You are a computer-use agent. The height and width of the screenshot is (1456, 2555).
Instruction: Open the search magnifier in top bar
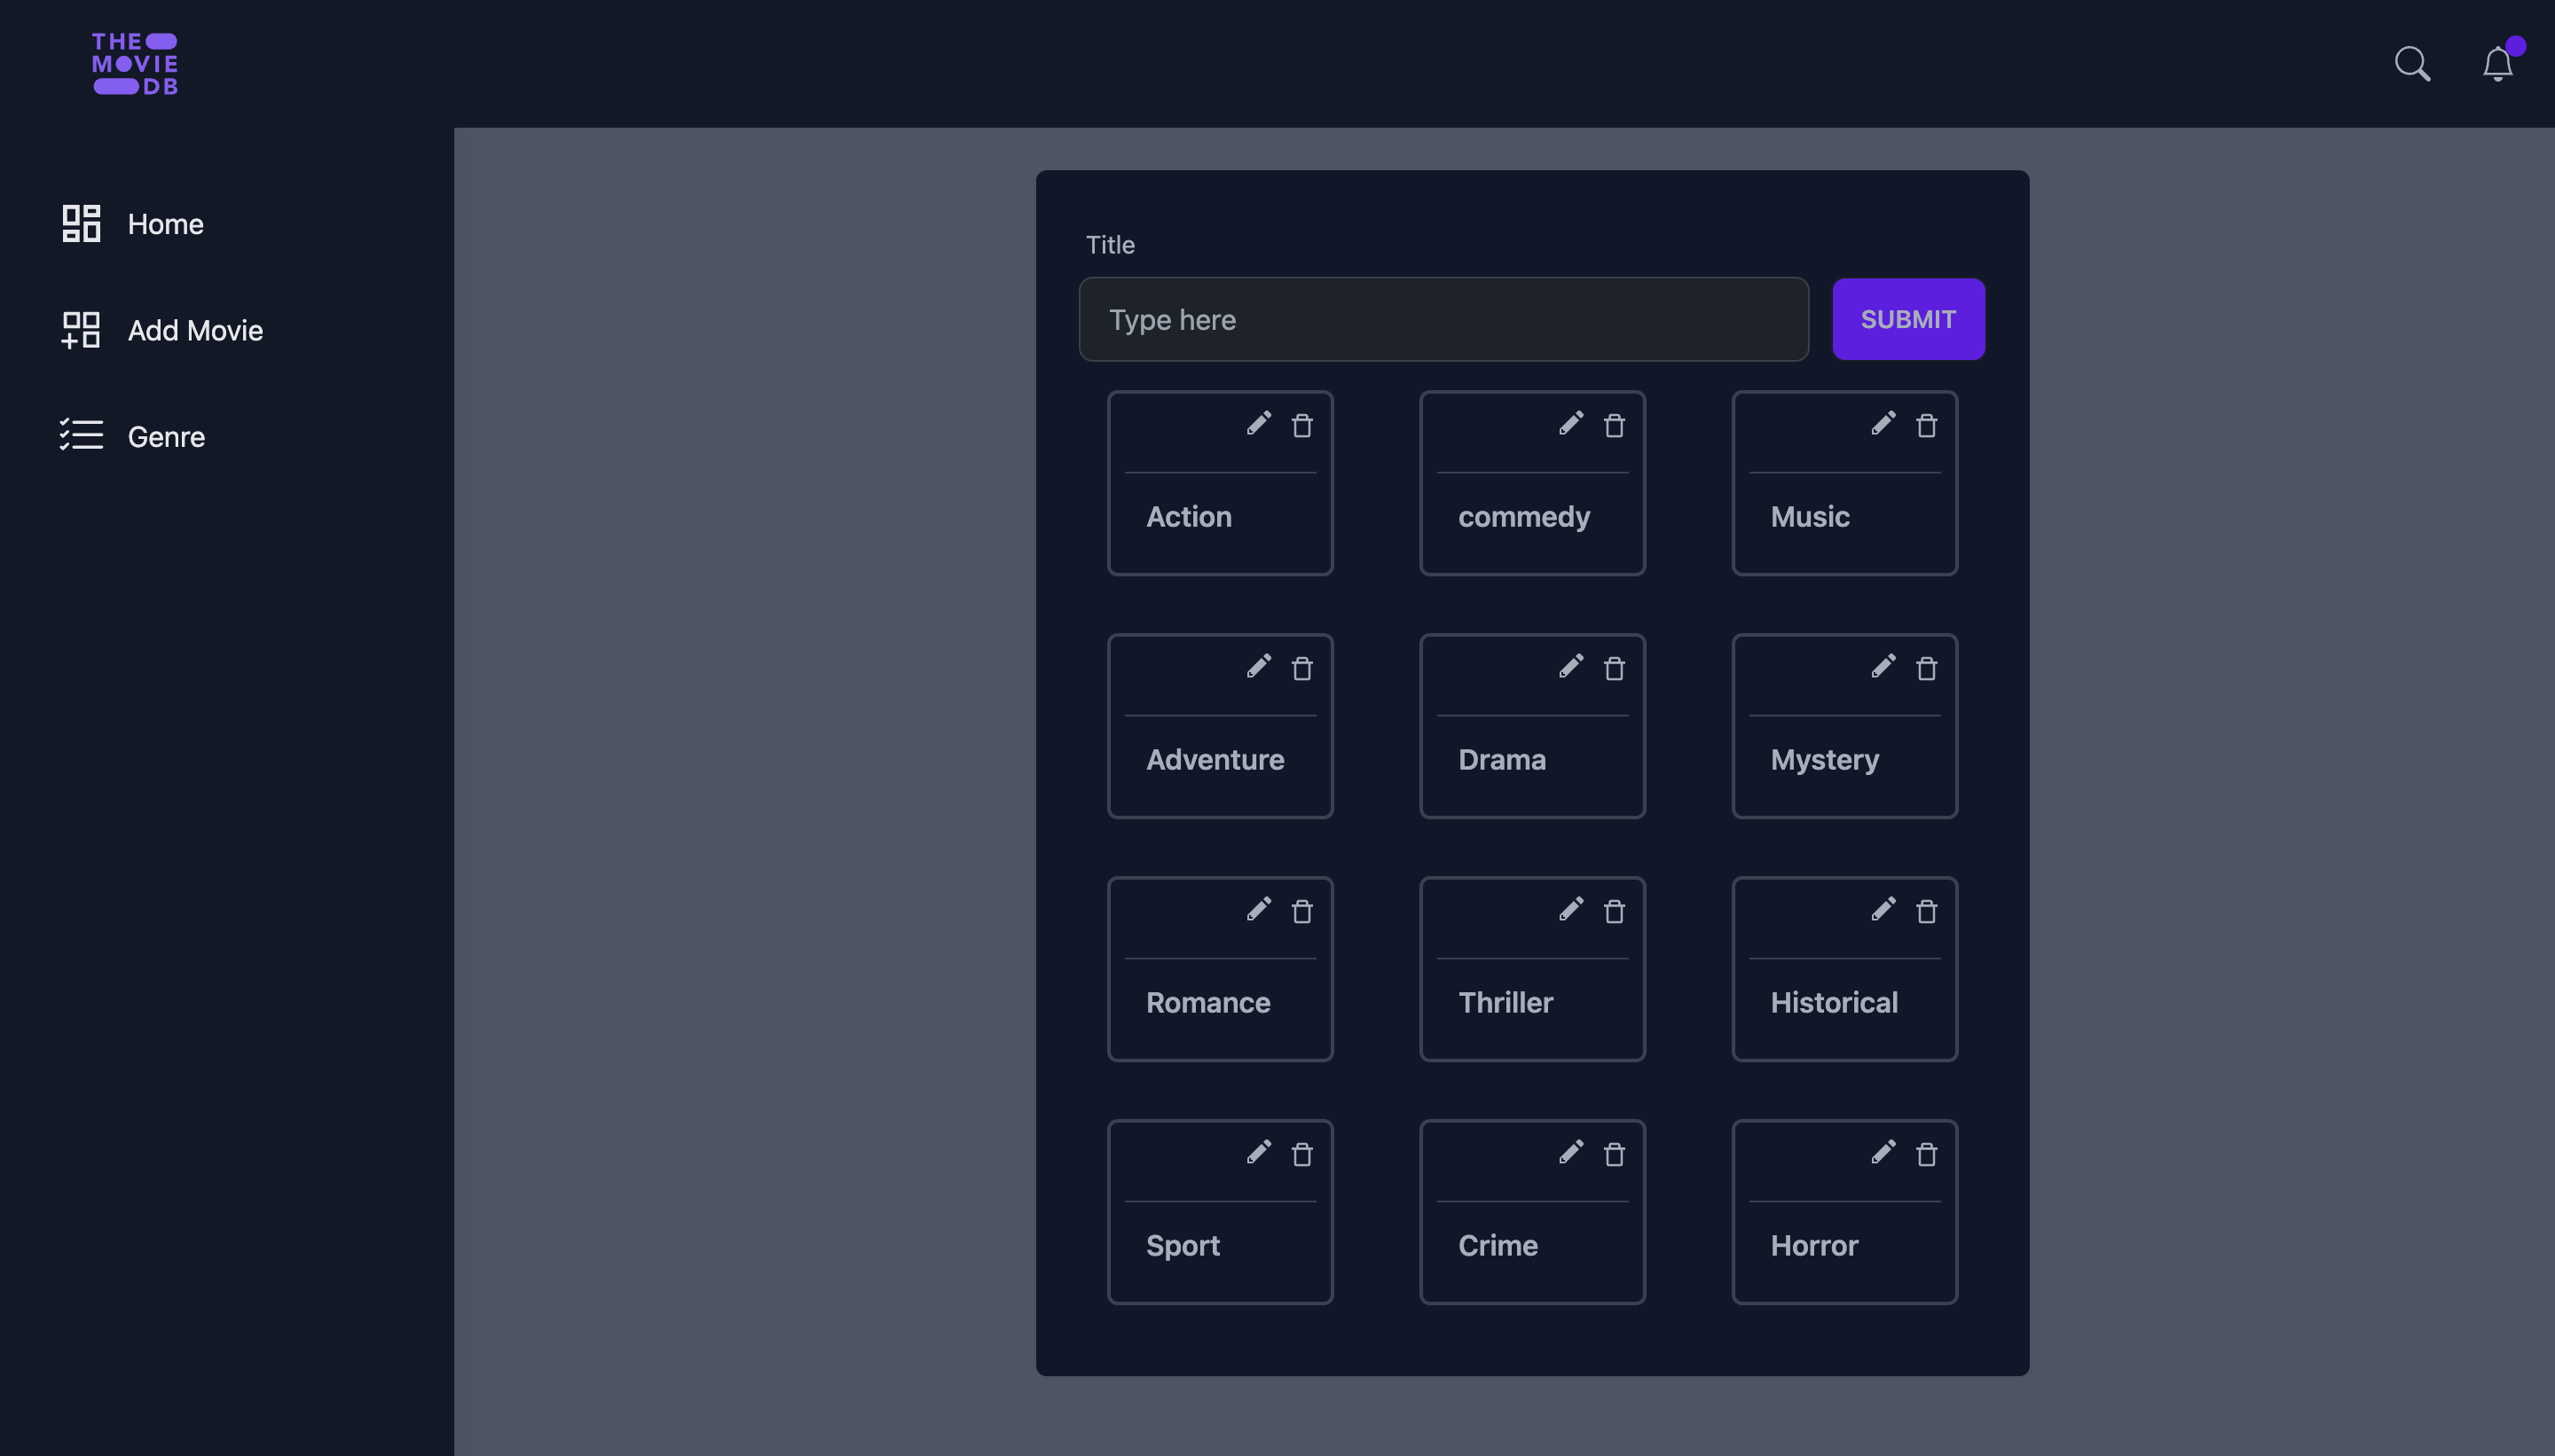[x=2413, y=63]
